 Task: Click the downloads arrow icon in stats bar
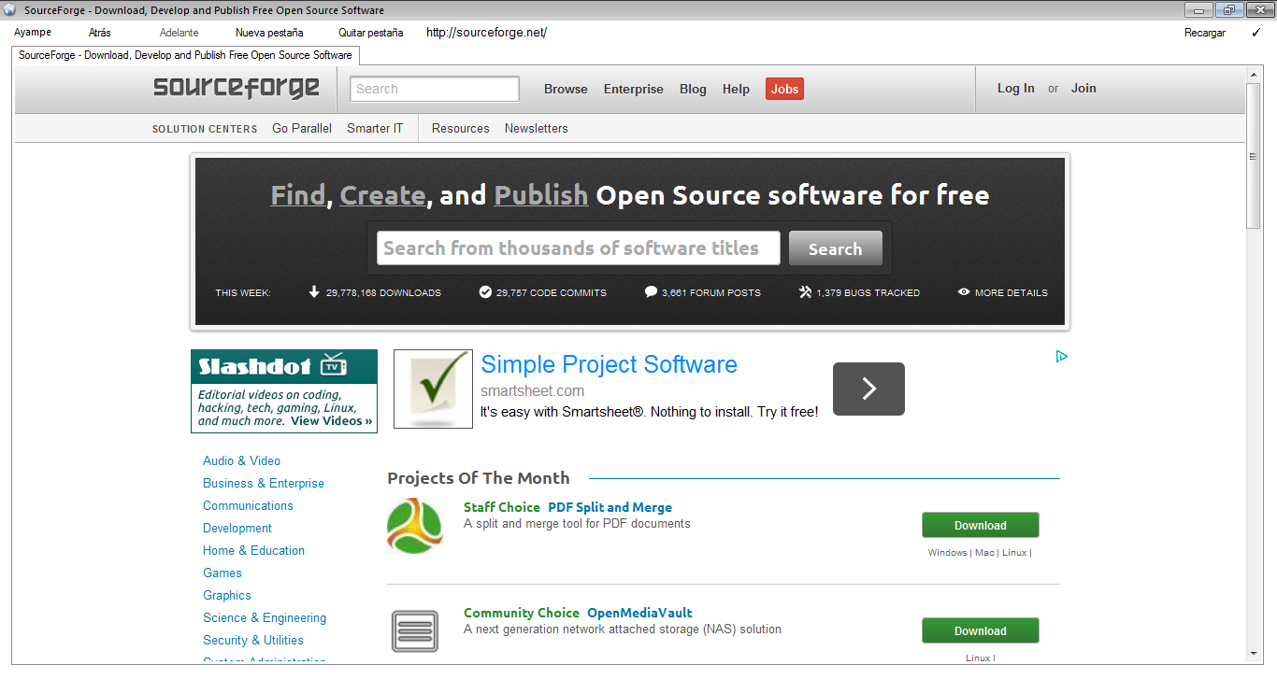click(314, 292)
